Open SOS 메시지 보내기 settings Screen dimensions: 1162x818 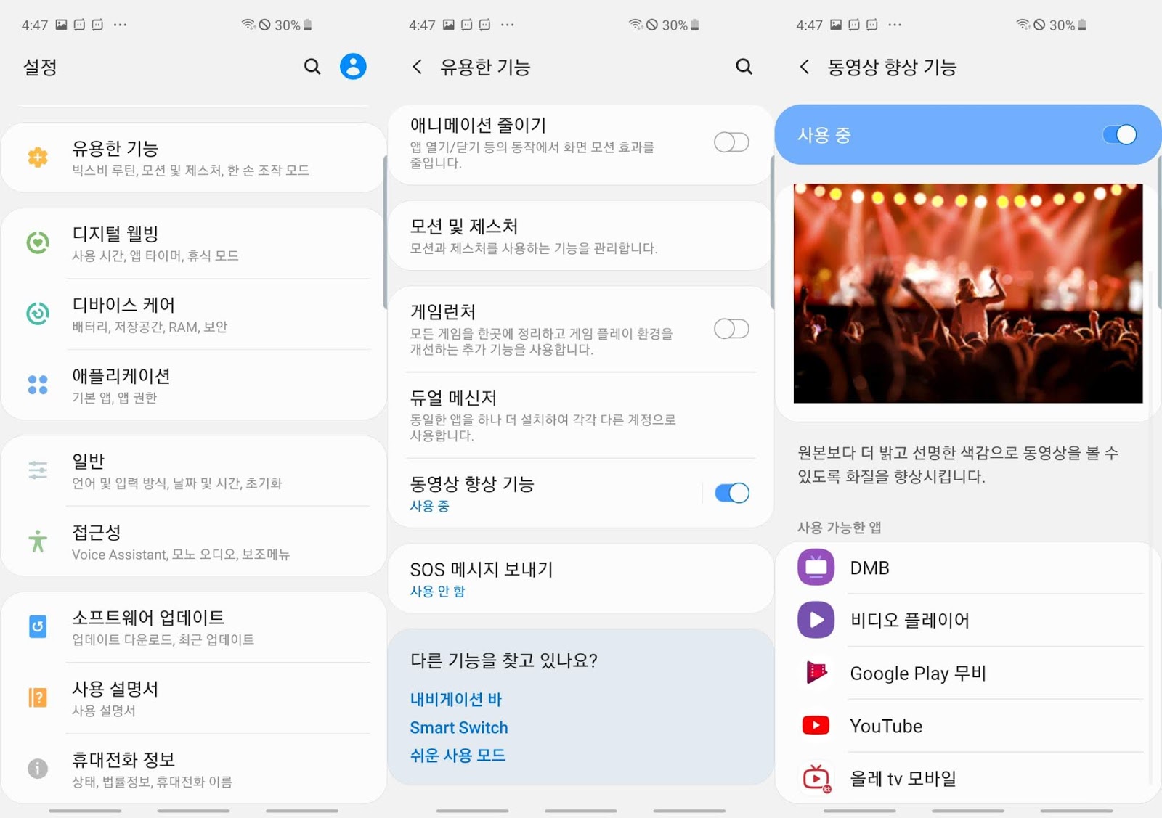click(580, 578)
